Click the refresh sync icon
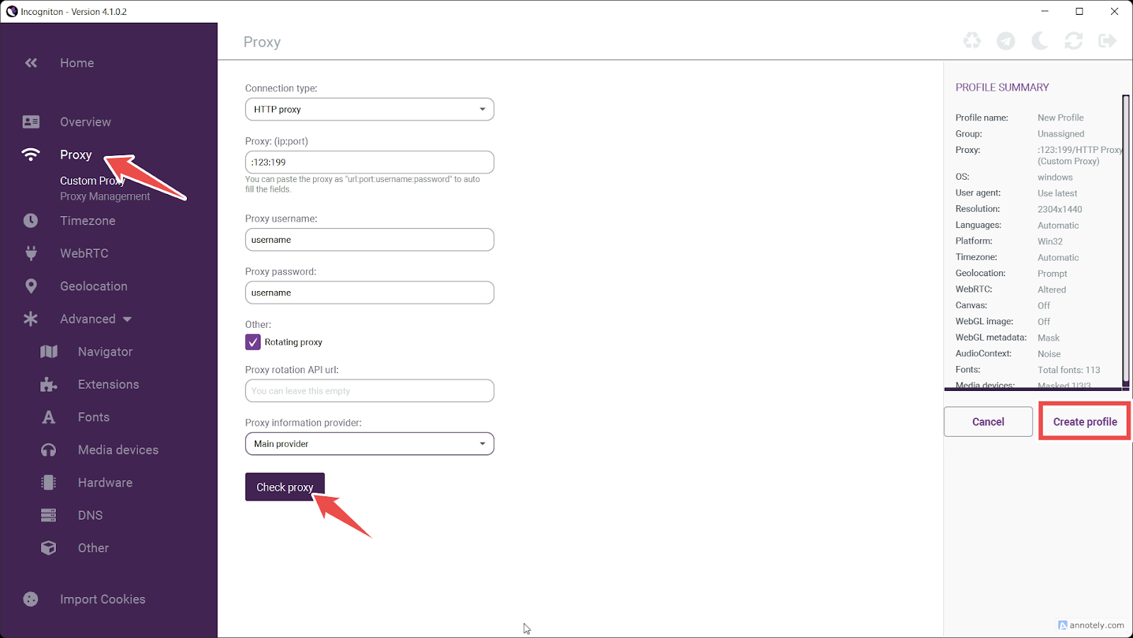Viewport: 1133px width, 638px height. (x=1074, y=41)
